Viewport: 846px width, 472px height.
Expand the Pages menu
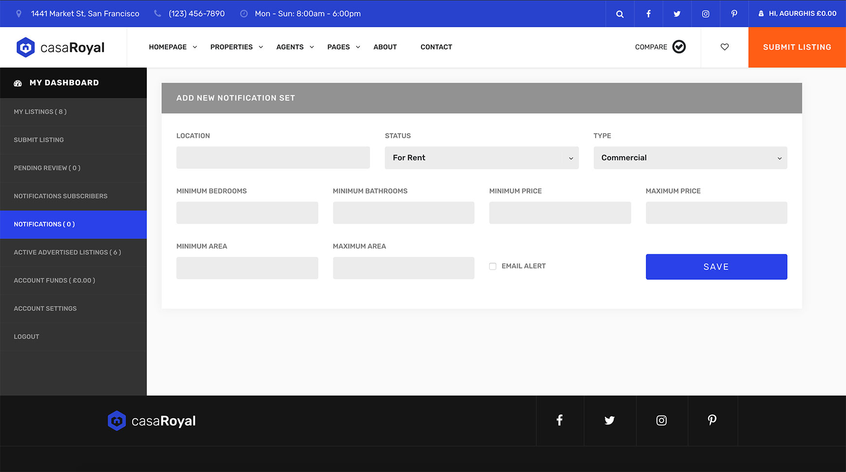(x=344, y=47)
